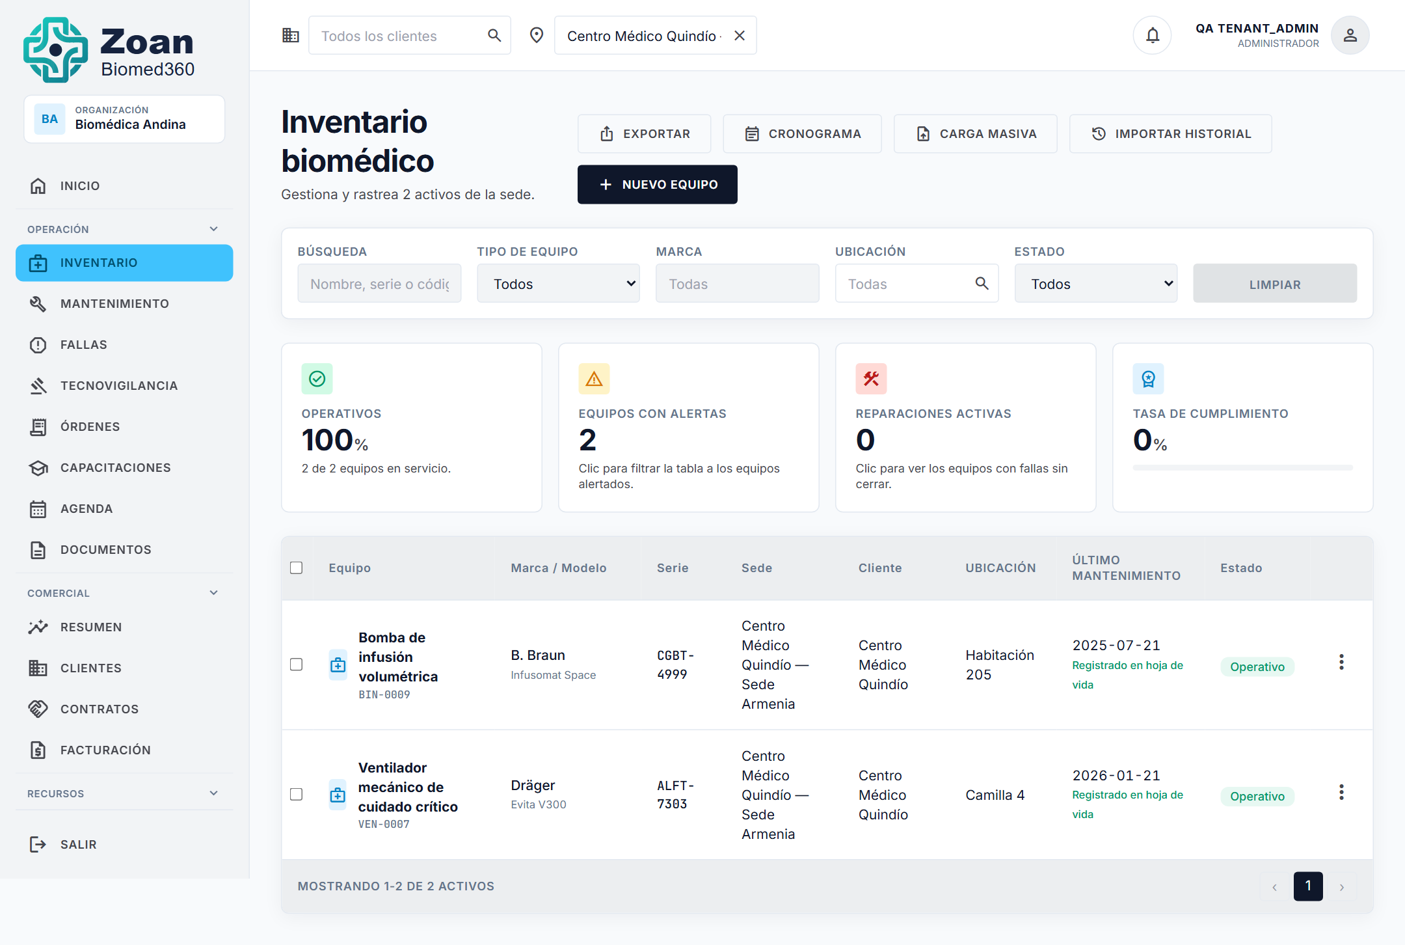Click the search icon in Ubicación filter
The image size is (1405, 945).
pyautogui.click(x=982, y=283)
